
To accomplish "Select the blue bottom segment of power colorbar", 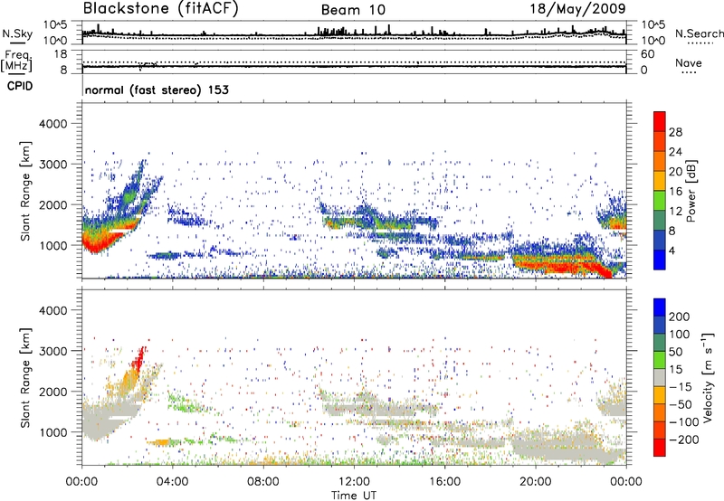I will click(x=660, y=260).
